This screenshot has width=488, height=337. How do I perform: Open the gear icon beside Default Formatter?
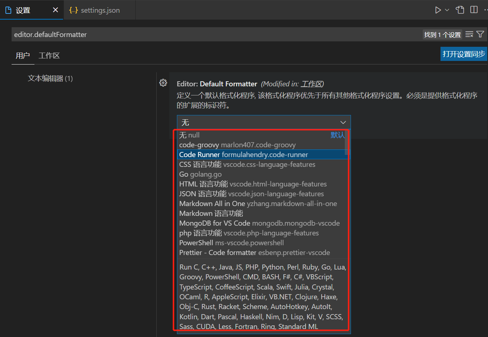tap(163, 83)
